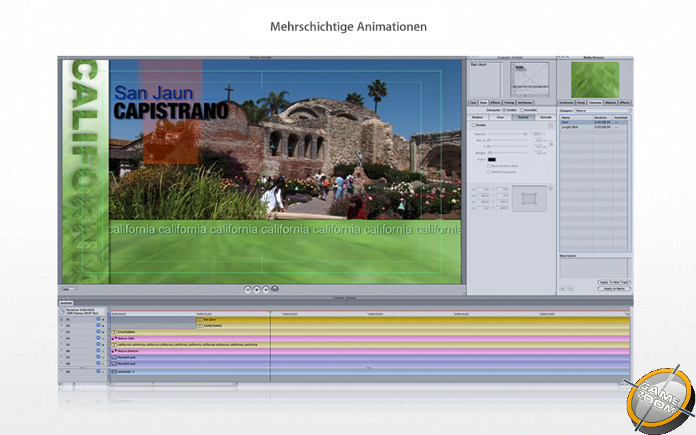Screen dimensions: 696x435
Task: Select the background track 09 clip
Action: [x=370, y=372]
